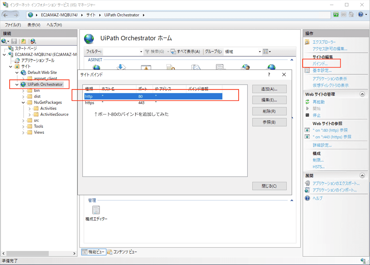The height and width of the screenshot is (265, 370).
Task: Open the アクセス許可の編集... link
Action: 330,49
